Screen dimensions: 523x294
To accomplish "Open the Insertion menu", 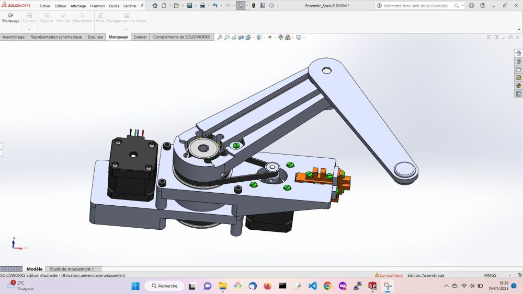I will click(97, 6).
